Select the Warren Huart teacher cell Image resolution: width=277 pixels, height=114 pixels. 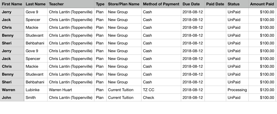(x=71, y=90)
